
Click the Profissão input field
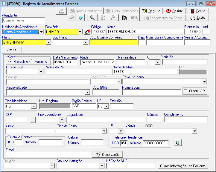click(x=185, y=62)
